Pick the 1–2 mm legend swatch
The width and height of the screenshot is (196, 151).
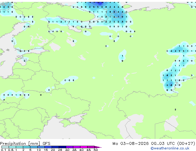coord(19,147)
